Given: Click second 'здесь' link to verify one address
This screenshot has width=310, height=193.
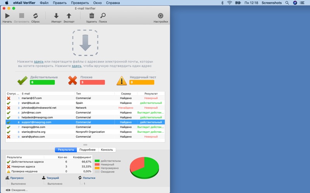Looking at the screenshot, I should [76, 66].
